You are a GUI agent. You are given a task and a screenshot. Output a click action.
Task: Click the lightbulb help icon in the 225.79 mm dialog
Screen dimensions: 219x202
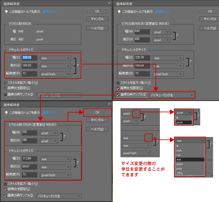tap(119, 12)
